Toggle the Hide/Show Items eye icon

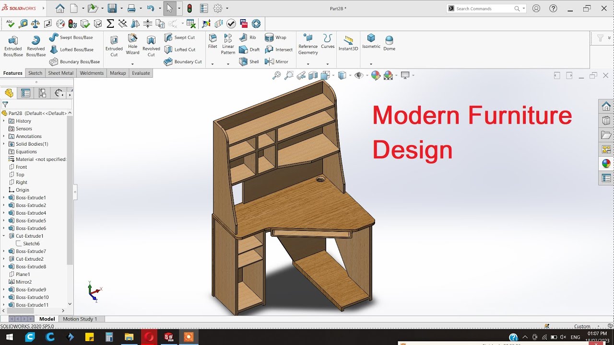click(x=358, y=75)
